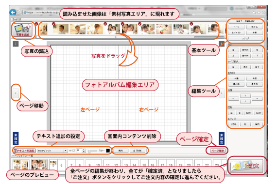Image resolution: width=277 pixels, height=184 pixels.
Task: Click rotate 左 button in 回転 section
Action: 231,113
